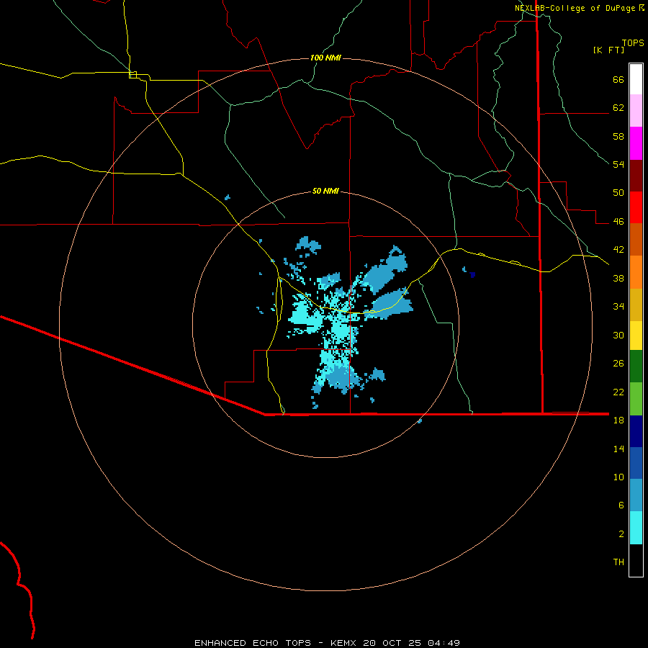Select the medium blue legend swatch
This screenshot has width=648, height=648.
636,463
